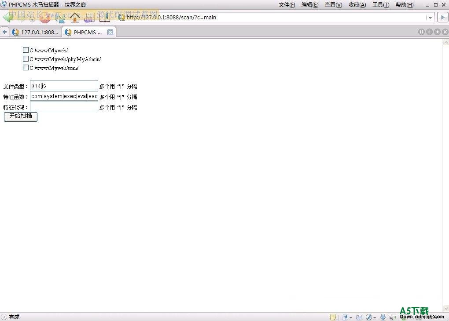Open the 查看(V) menu
449x321 pixels.
click(333, 5)
